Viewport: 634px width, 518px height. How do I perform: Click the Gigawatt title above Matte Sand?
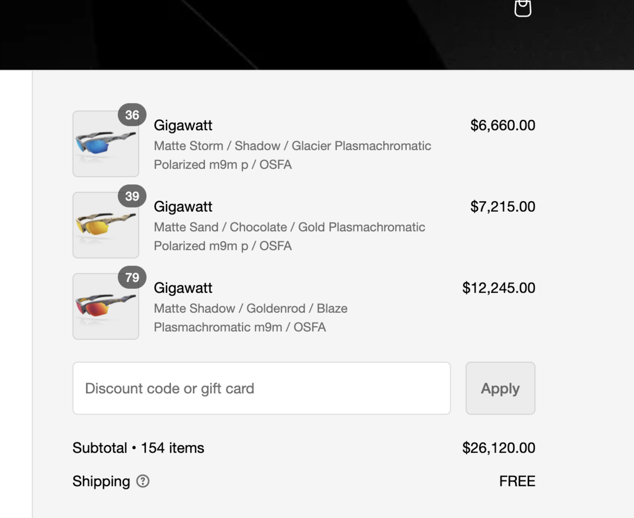point(183,207)
